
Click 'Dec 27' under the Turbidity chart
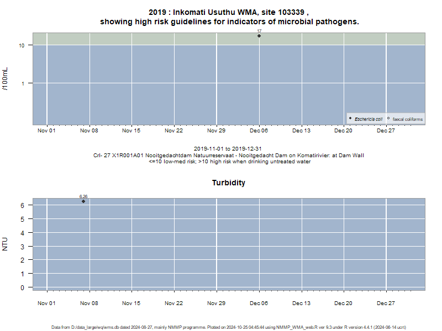click(386, 303)
